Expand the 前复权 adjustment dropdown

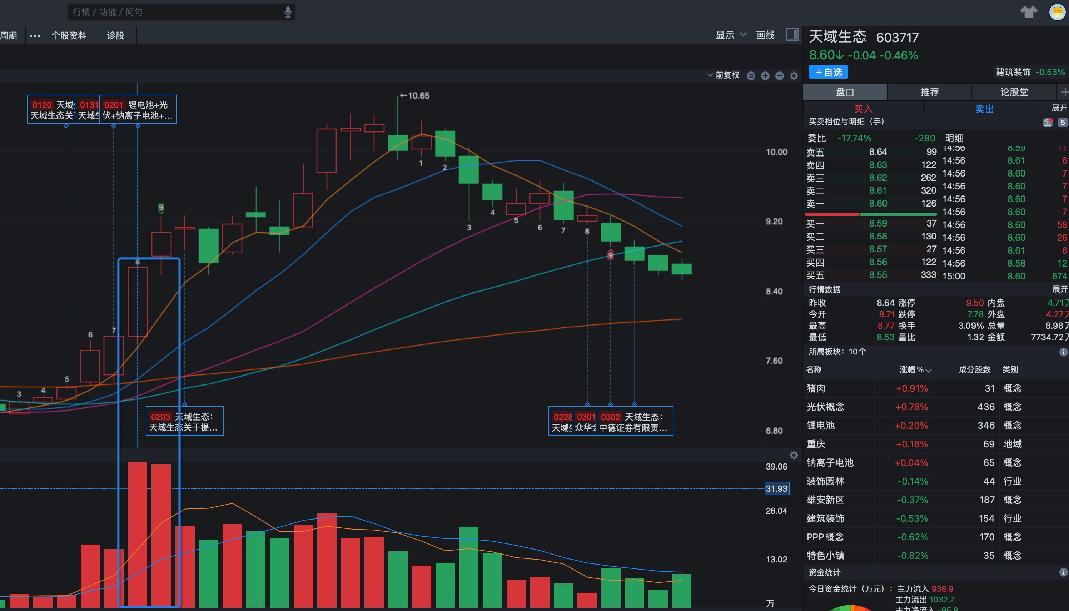coord(723,75)
